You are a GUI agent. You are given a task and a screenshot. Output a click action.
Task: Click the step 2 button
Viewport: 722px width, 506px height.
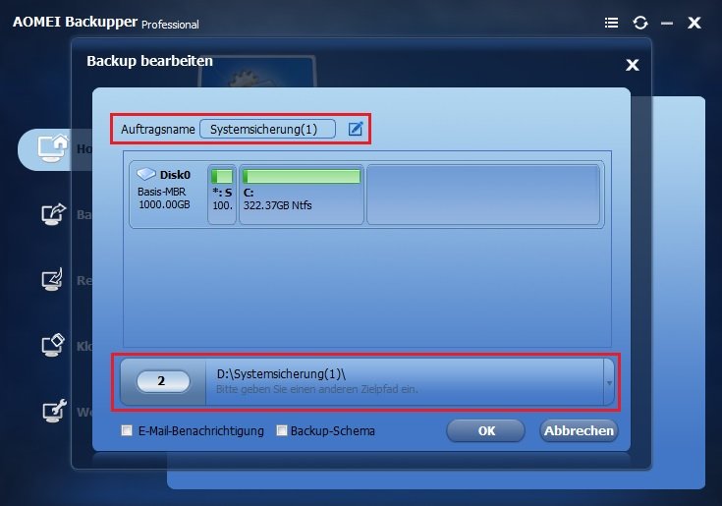click(x=163, y=381)
